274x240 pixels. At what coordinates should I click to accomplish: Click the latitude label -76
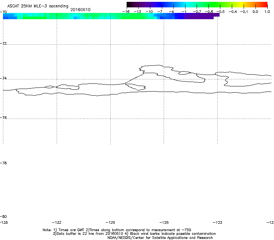[x=3, y=118]
